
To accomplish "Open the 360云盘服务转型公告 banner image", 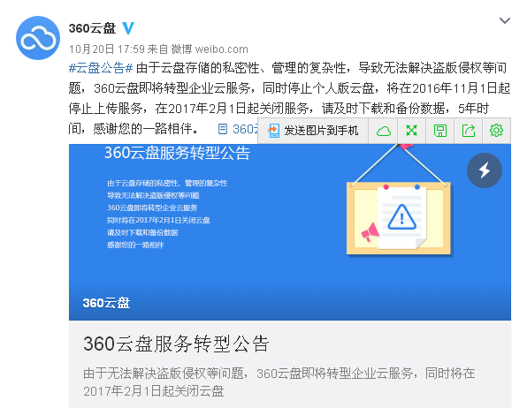I will (290, 231).
